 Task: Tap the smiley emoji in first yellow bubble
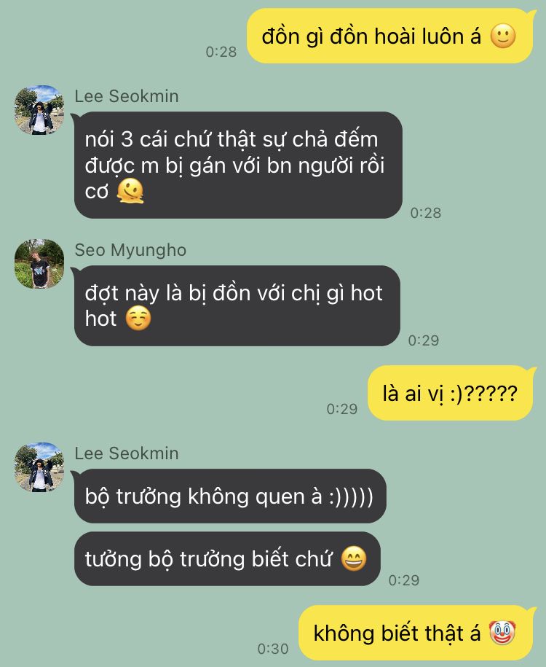tap(503, 36)
